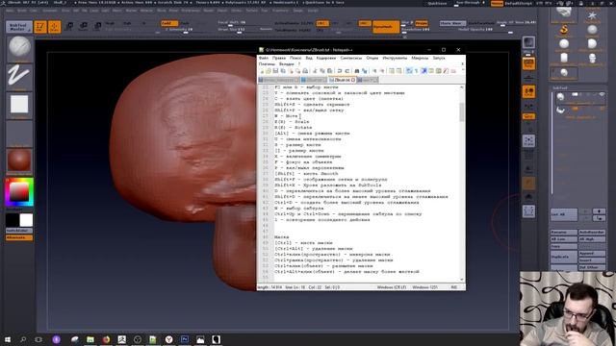Expand the Notepad++ toolbar overflow chevron
Image resolution: width=616 pixels, height=346 pixels.
coord(462,71)
